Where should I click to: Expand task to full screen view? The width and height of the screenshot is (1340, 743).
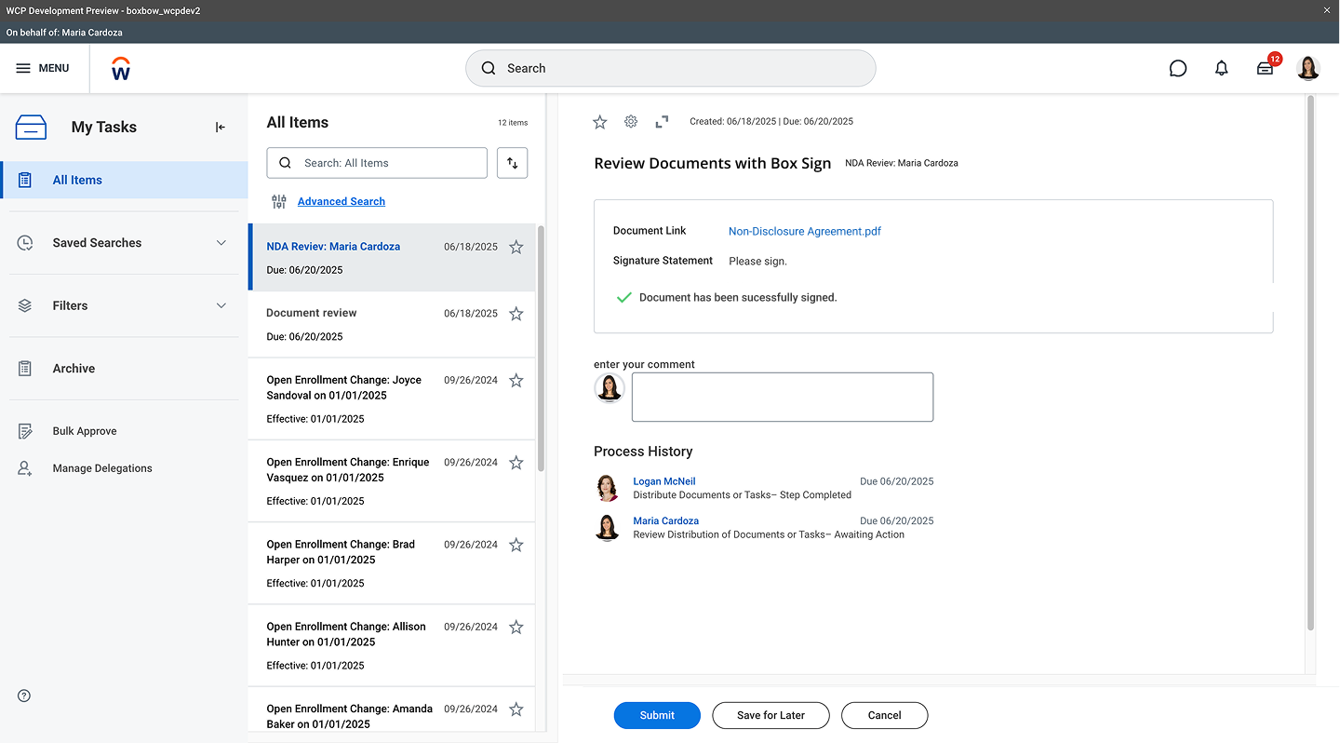pos(662,122)
